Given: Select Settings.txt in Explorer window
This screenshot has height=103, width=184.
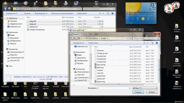Looking at the screenshot, I should (x=33, y=27).
